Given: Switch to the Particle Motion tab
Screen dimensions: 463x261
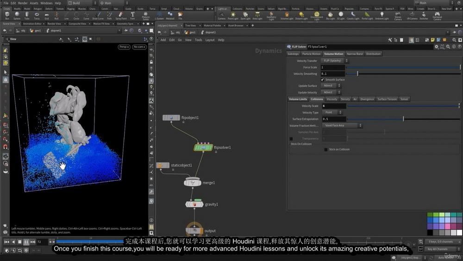Looking at the screenshot, I should coord(311,54).
